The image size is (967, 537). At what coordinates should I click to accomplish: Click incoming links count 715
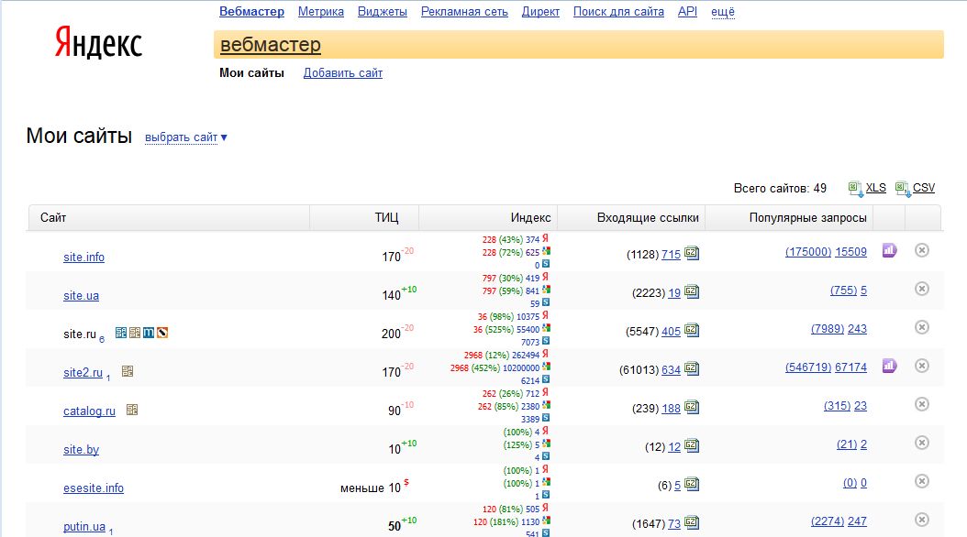[671, 255]
